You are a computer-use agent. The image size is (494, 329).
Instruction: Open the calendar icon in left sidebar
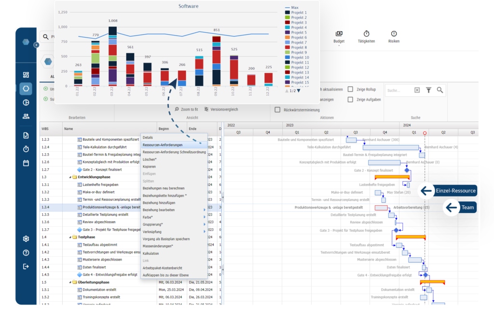click(26, 163)
